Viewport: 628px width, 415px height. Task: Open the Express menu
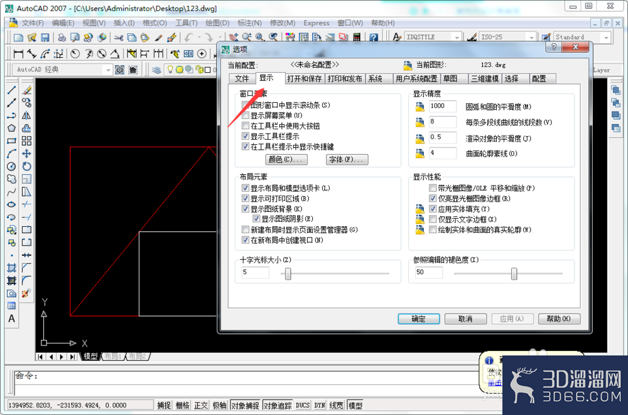[317, 23]
